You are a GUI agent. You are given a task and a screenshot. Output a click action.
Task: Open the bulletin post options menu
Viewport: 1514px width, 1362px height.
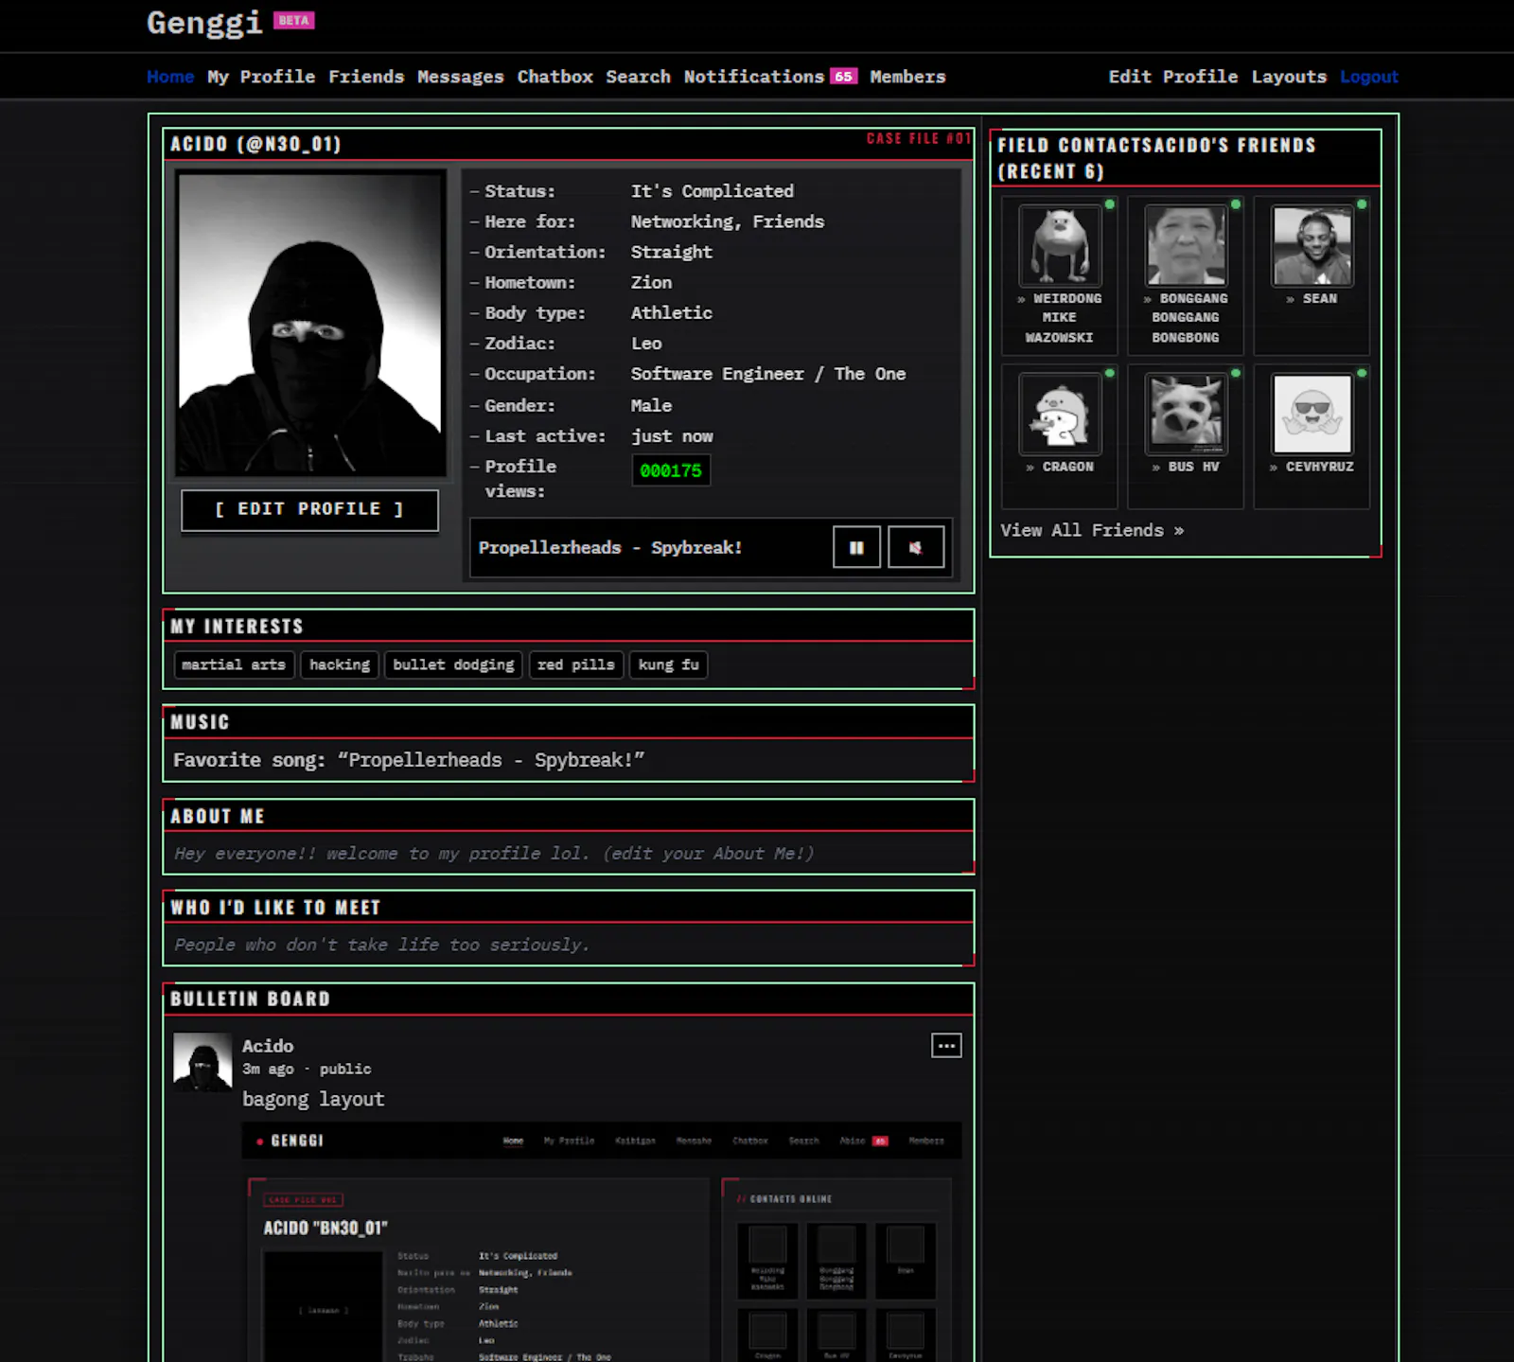946,1046
